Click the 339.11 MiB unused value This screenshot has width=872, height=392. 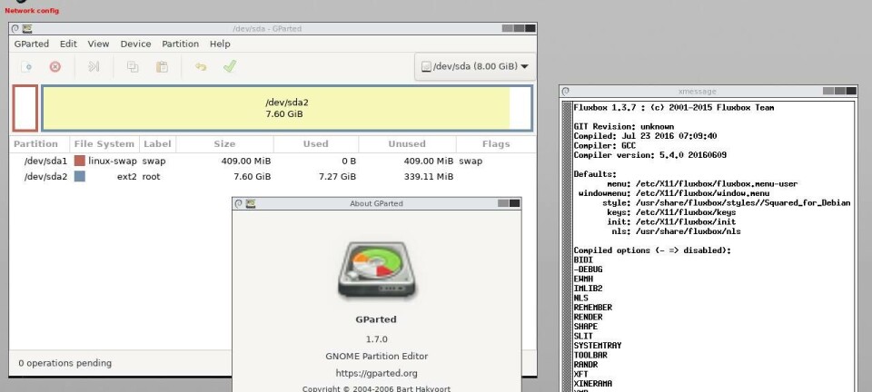point(427,177)
